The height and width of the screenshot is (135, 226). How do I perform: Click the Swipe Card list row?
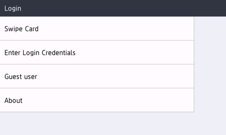click(115, 28)
